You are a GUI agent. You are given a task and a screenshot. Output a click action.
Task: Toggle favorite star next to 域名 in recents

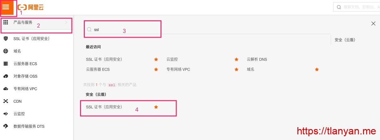317,69
